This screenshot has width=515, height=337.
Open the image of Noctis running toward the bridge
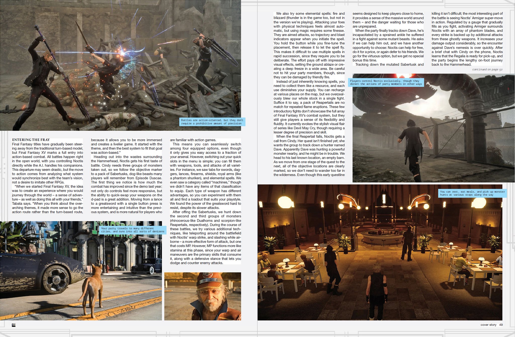click(x=434, y=128)
